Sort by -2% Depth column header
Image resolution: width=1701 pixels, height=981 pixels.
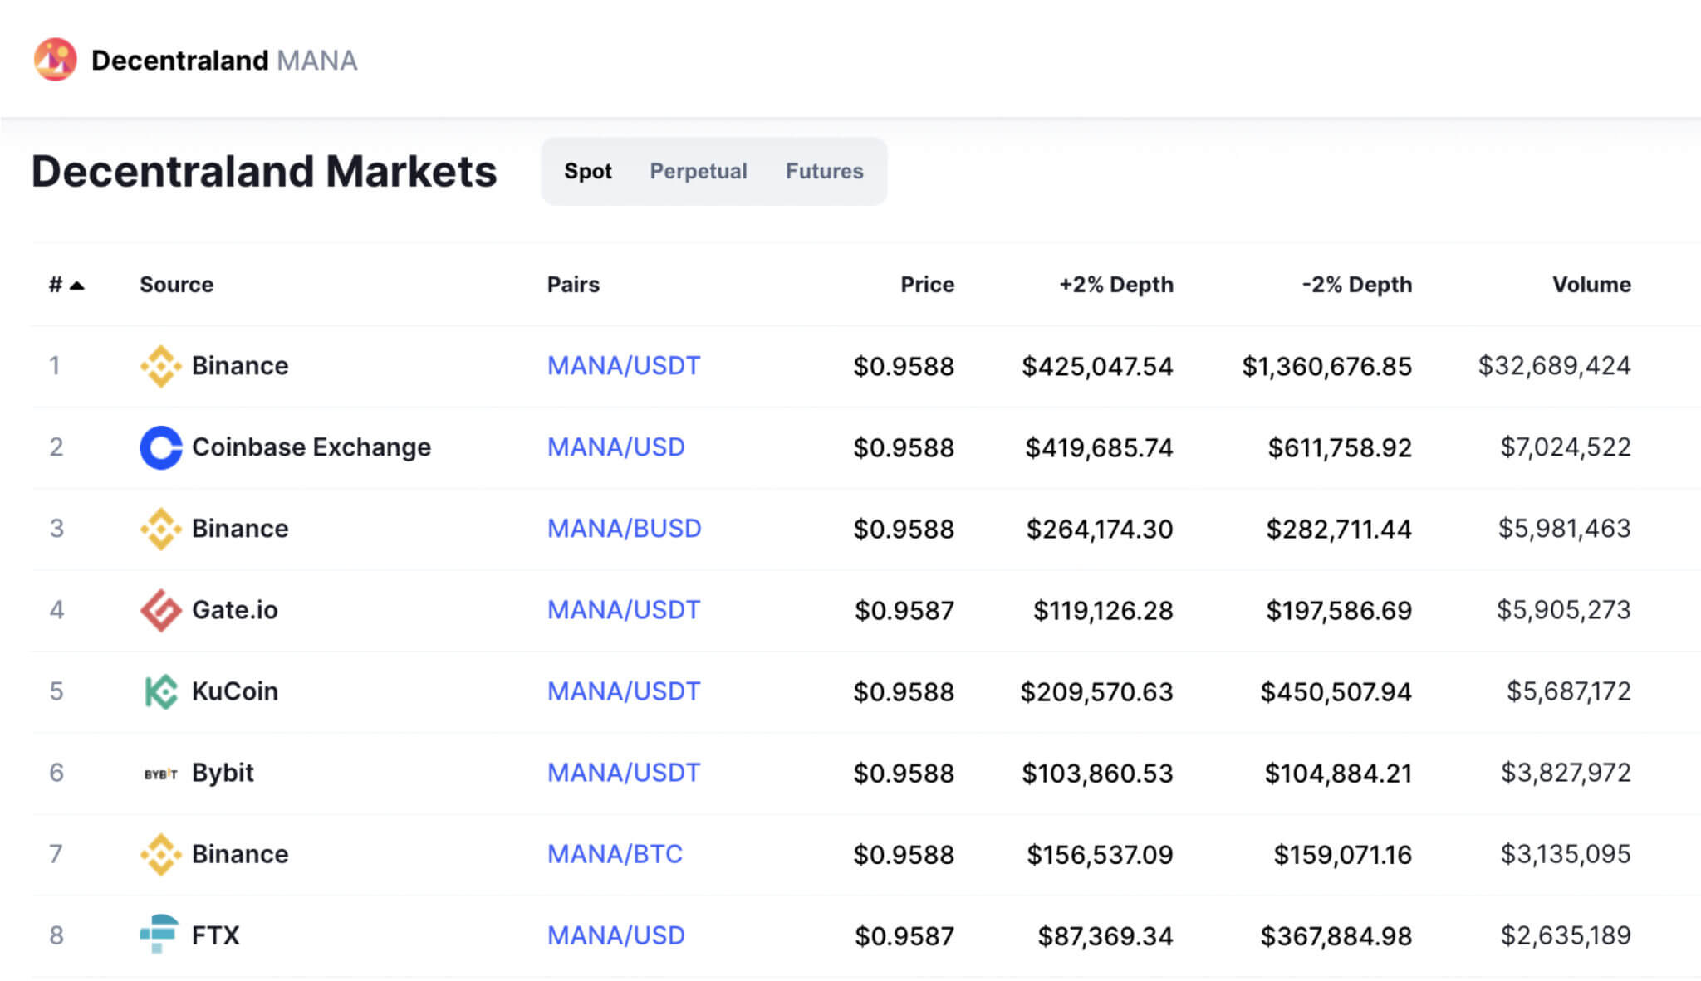(x=1357, y=285)
